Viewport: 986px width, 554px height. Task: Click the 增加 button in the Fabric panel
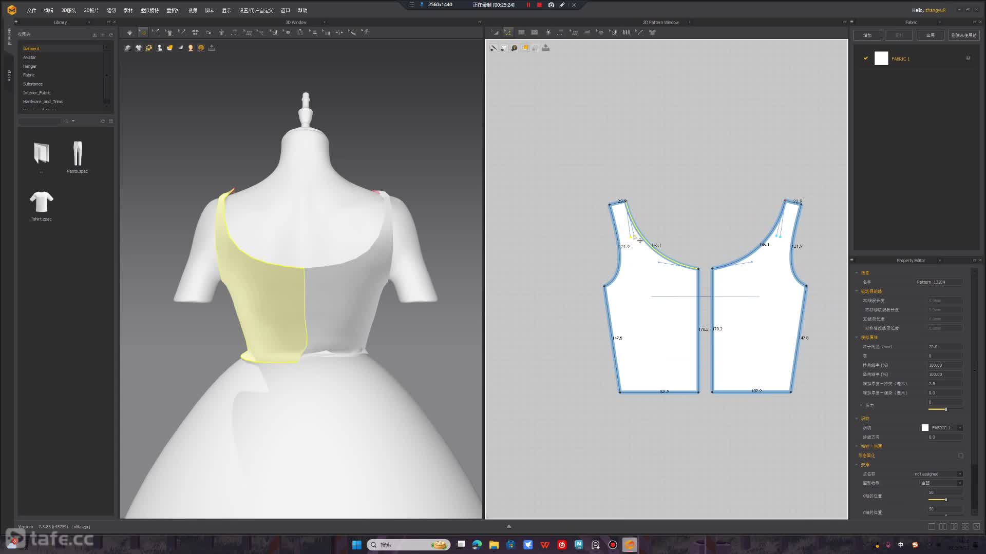pyautogui.click(x=867, y=35)
